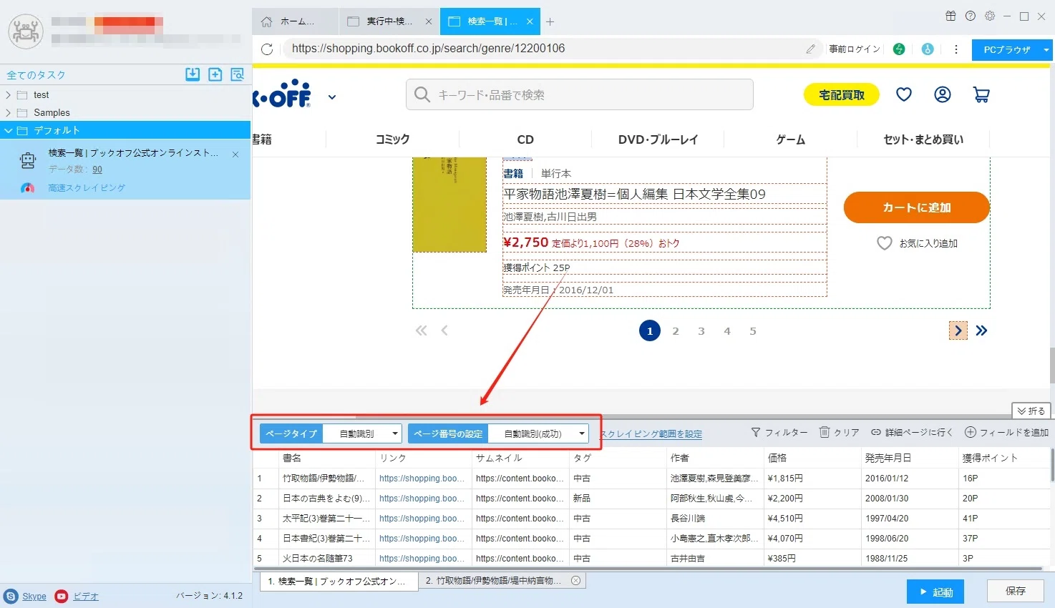
Task: Expand the test folder
Action: [9, 95]
